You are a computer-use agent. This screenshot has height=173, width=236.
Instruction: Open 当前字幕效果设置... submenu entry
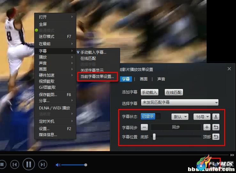(97, 77)
